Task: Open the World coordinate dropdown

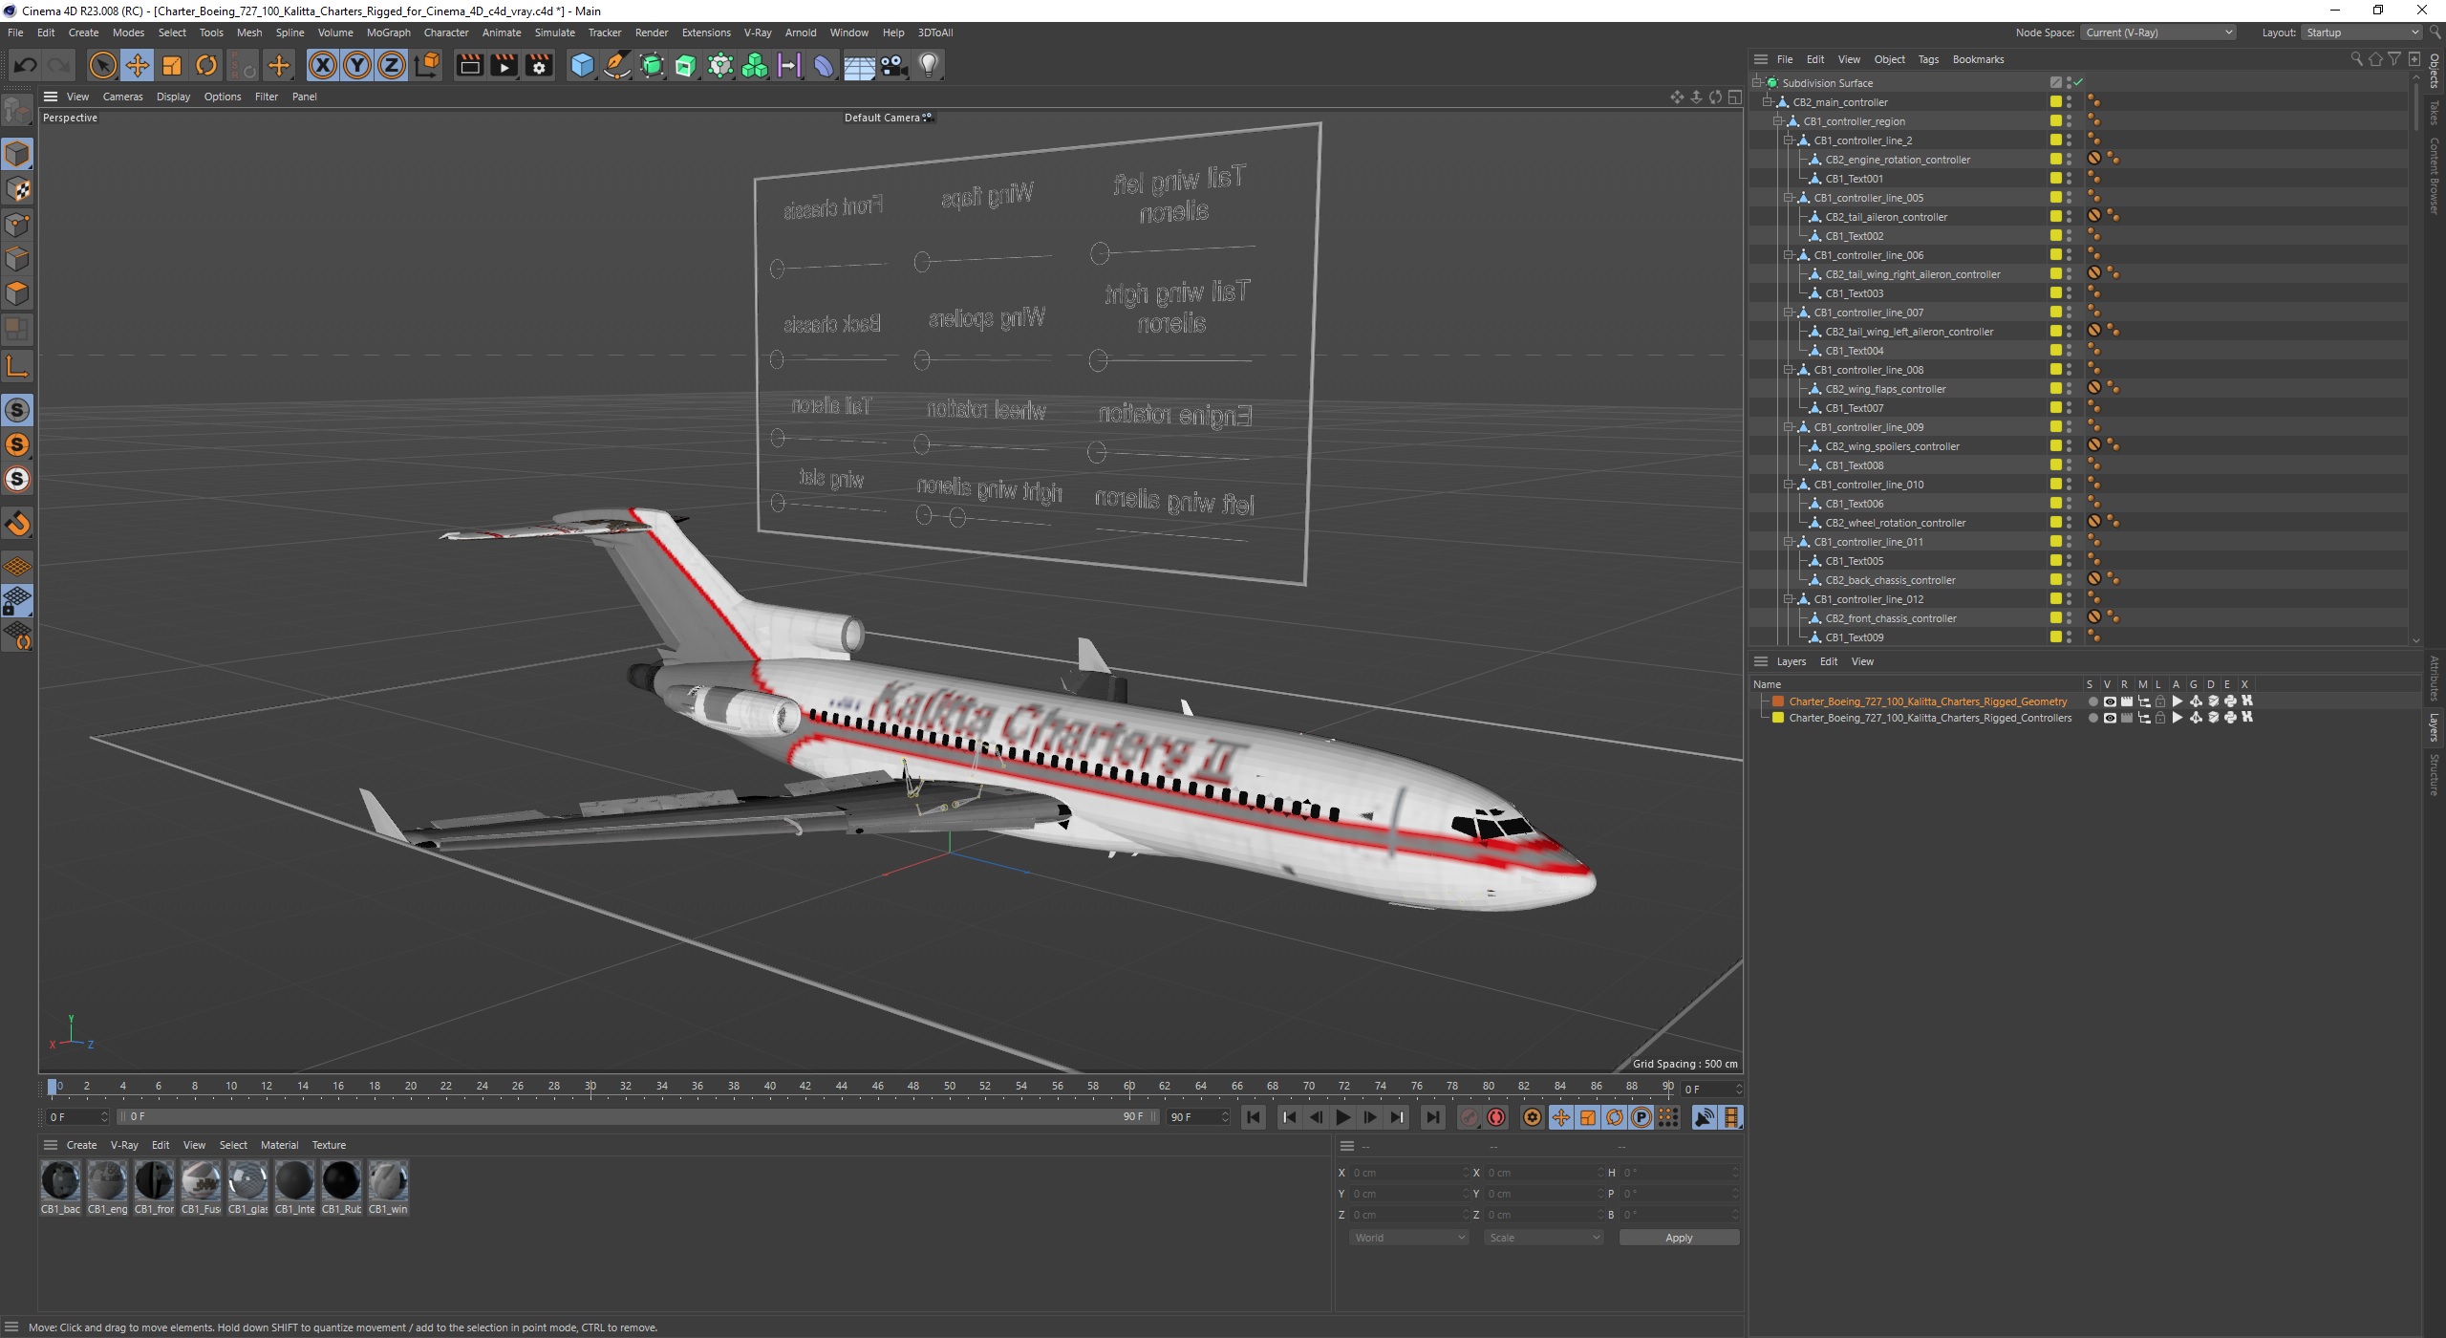Action: pyautogui.click(x=1408, y=1238)
